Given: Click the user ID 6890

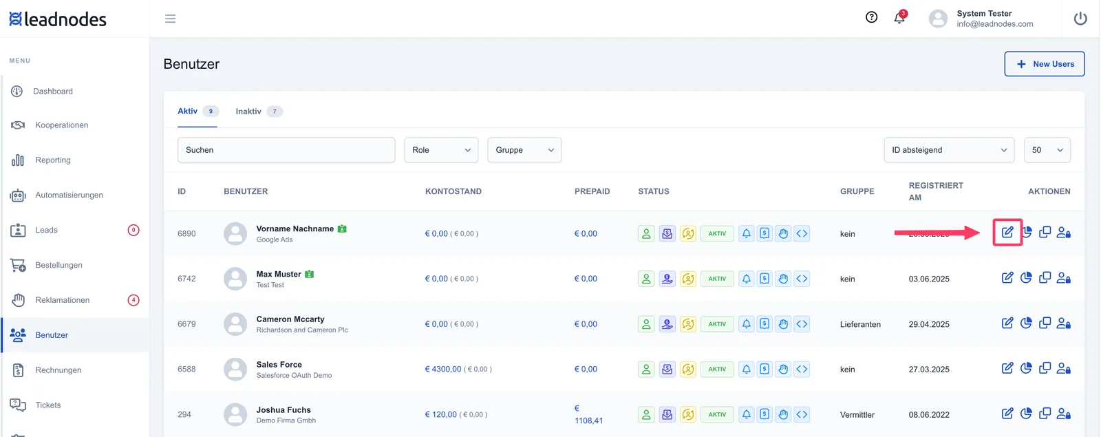Looking at the screenshot, I should [x=186, y=234].
